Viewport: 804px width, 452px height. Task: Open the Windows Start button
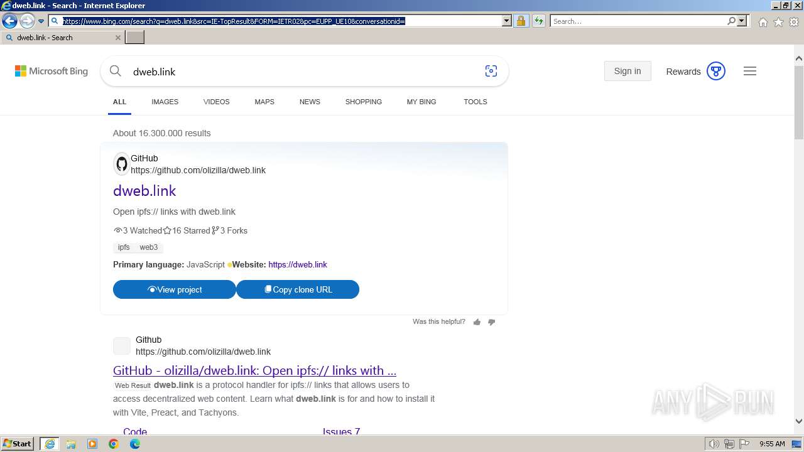coord(18,444)
